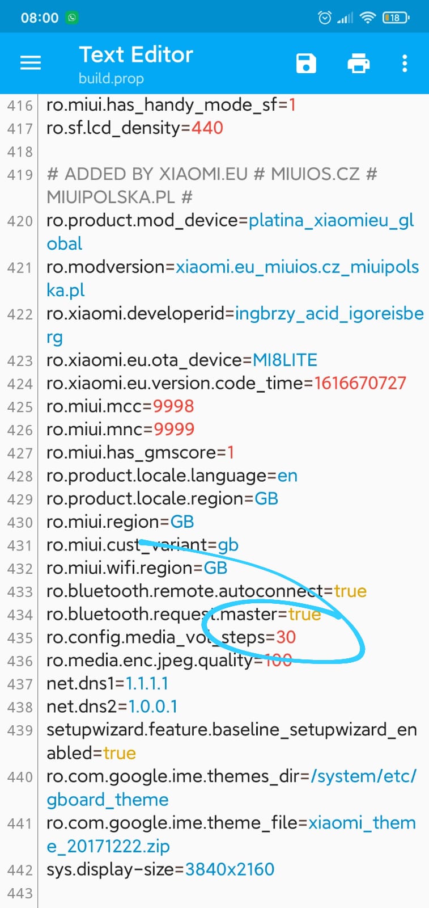Tap the battery indicator icon
This screenshot has width=429, height=908.
pos(396,18)
